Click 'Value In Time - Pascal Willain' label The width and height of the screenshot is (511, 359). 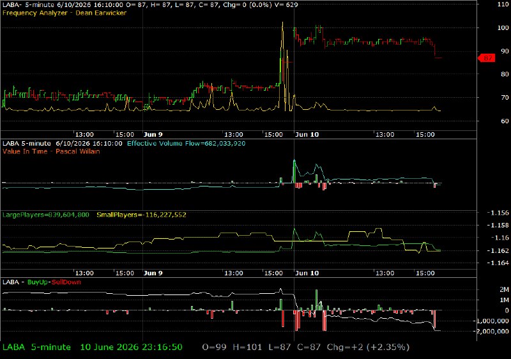pyautogui.click(x=51, y=151)
